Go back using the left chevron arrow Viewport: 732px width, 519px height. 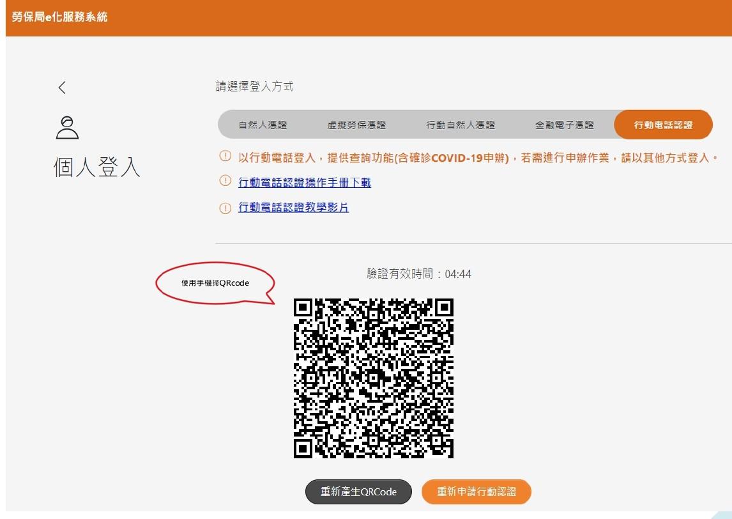(62, 88)
